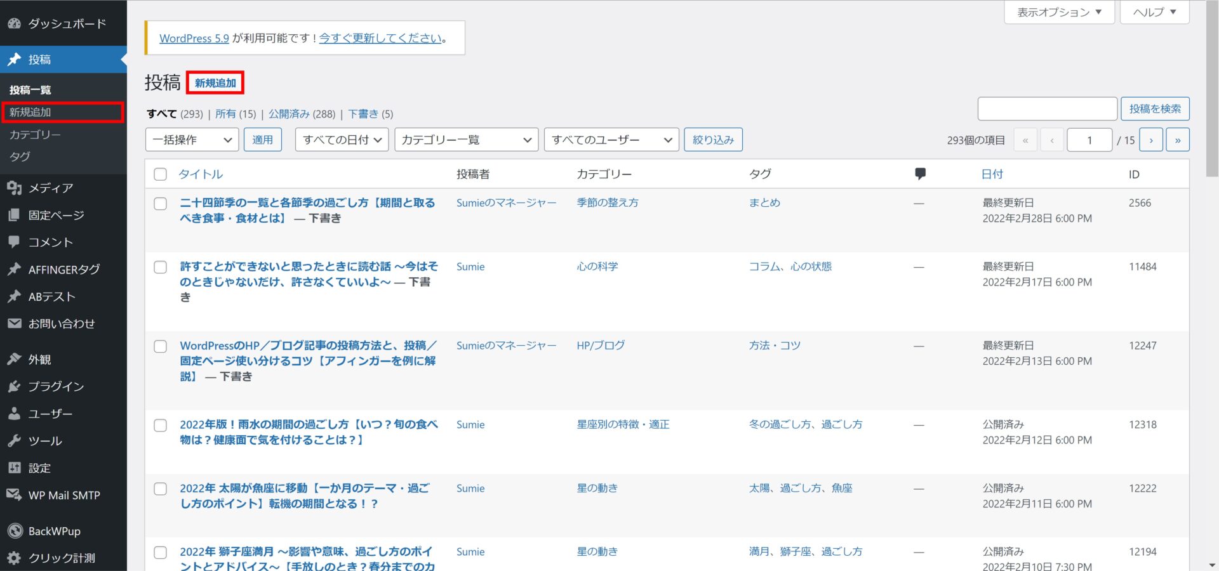Open the すべてのユーザー user dropdown
Screen dimensions: 1219x571
coord(611,140)
